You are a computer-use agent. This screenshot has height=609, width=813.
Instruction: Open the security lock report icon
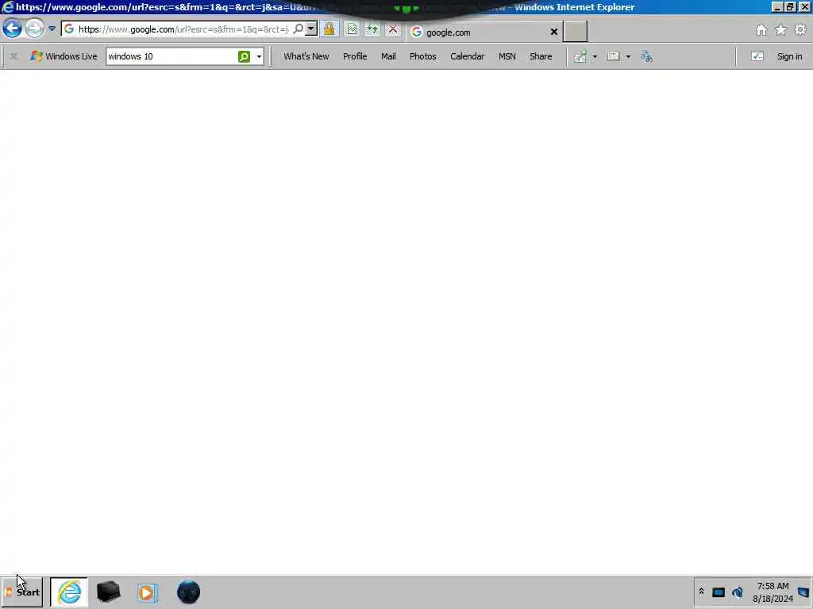coord(329,29)
